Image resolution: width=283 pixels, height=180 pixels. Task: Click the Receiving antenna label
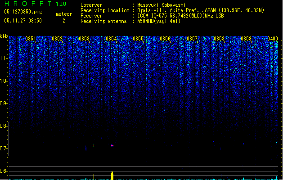103,21
